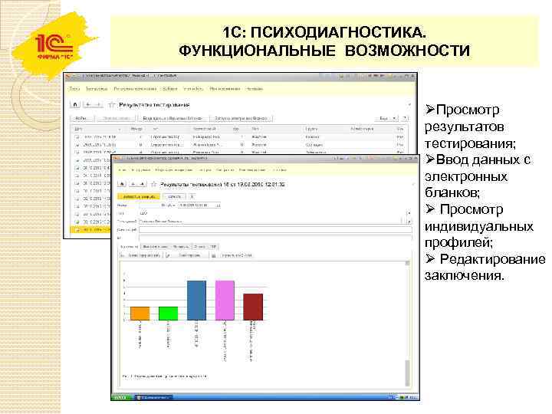
Task: Click the Найти button in the list toolbar
Action: tap(82, 118)
